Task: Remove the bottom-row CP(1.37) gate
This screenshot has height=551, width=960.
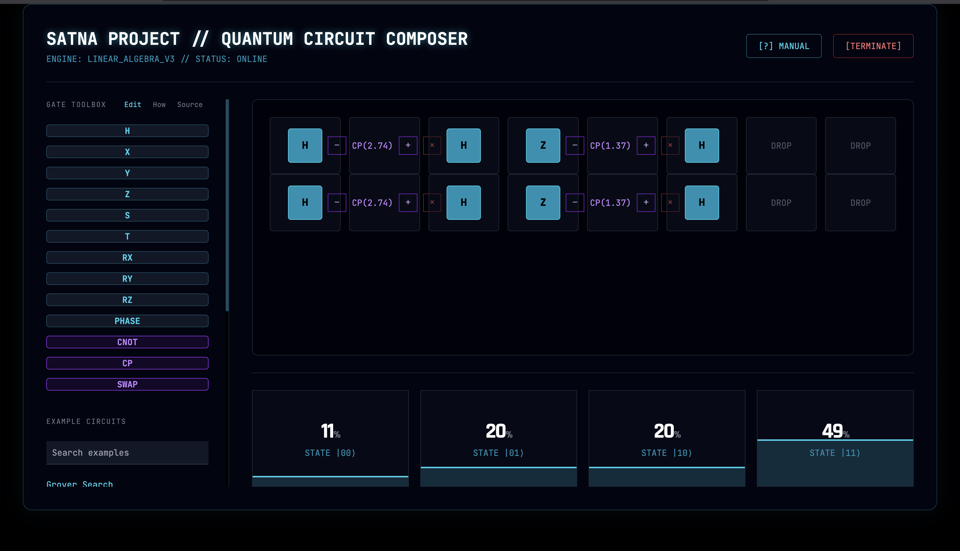Action: pos(670,202)
